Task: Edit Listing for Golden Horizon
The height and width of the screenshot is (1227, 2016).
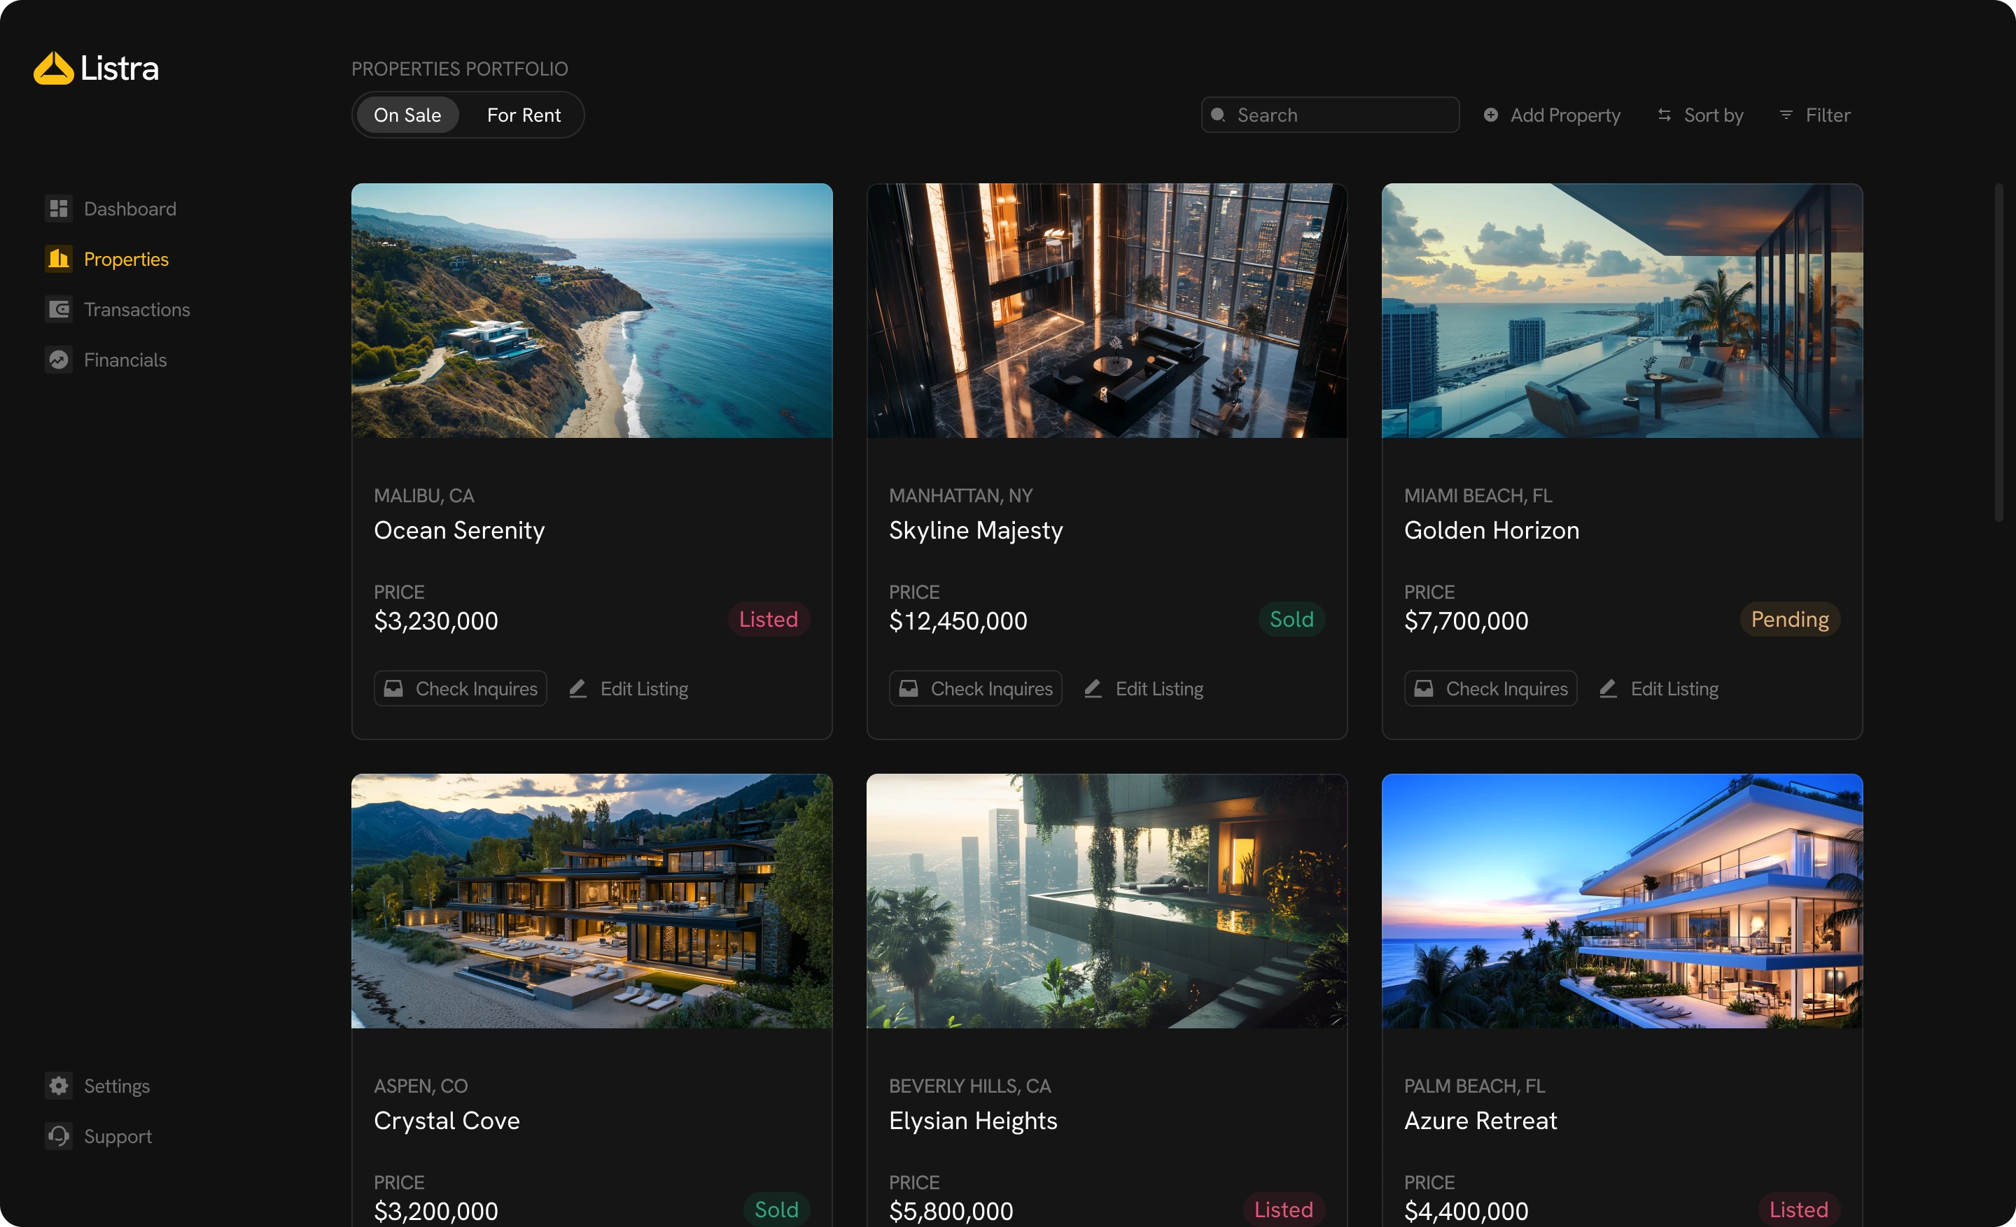Action: coord(1658,688)
